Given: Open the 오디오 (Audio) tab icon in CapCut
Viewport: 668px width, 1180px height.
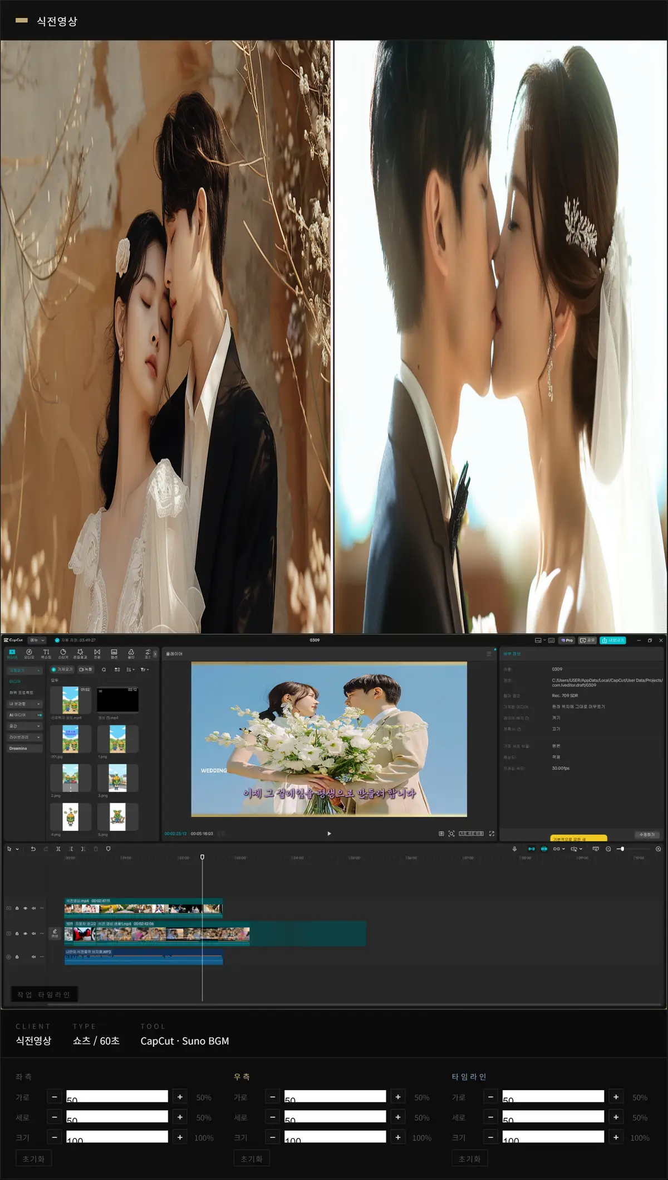Looking at the screenshot, I should coord(29,654).
